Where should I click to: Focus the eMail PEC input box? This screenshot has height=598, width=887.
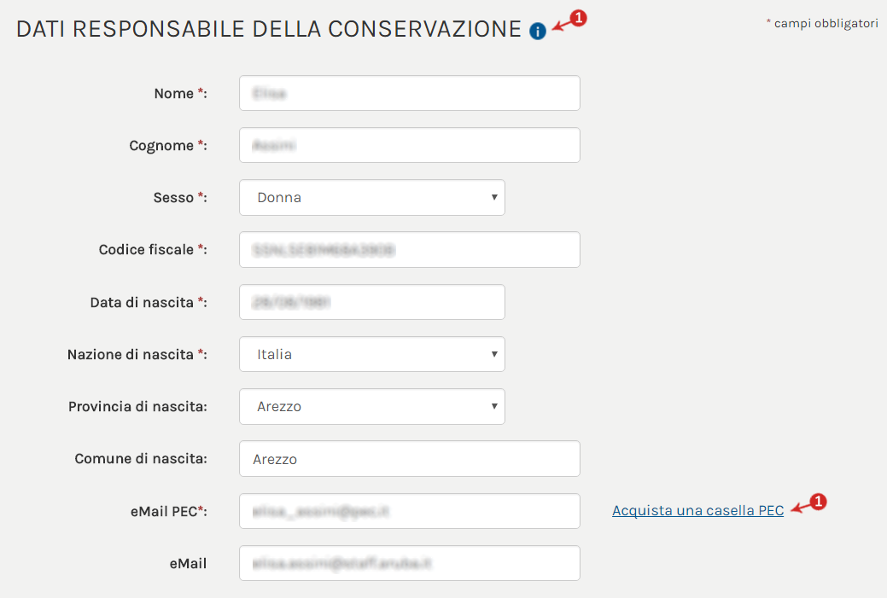tap(409, 511)
